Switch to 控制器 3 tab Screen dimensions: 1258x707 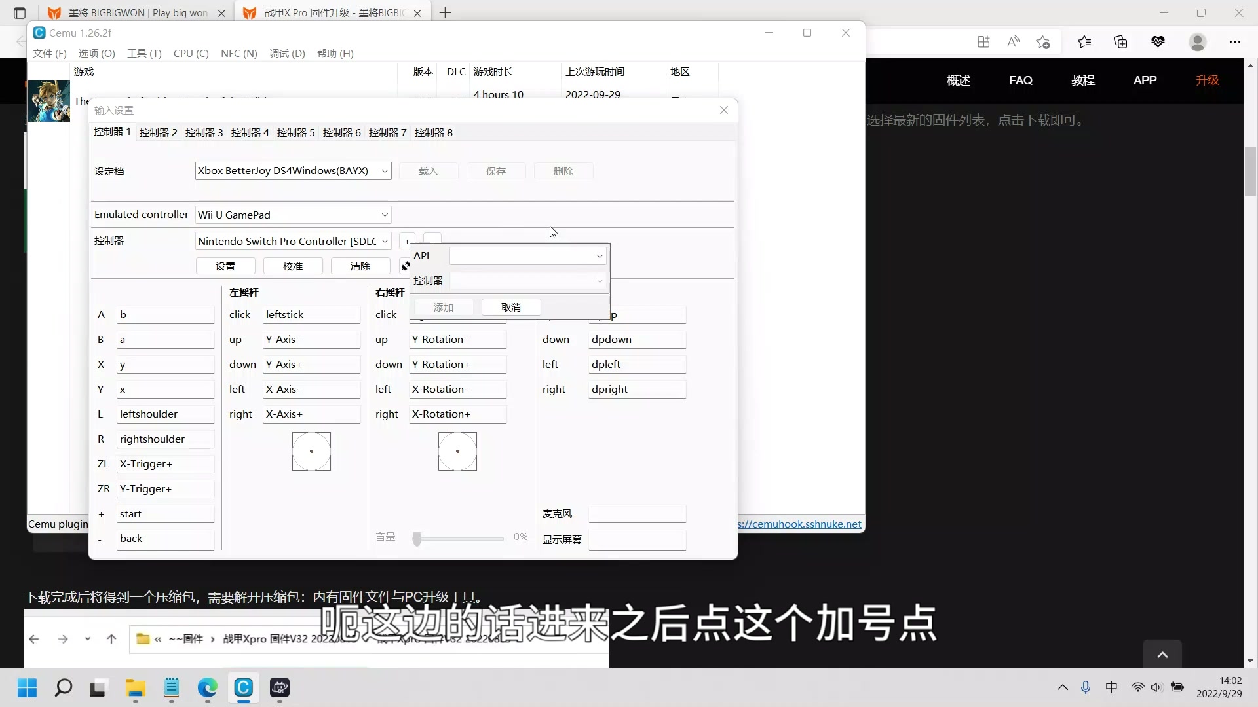204,132
